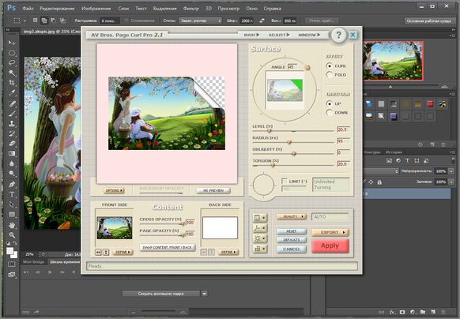
Task: Toggle the Сглаживание checkbox
Action: click(x=126, y=21)
